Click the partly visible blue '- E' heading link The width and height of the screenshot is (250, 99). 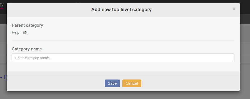click(3, 77)
